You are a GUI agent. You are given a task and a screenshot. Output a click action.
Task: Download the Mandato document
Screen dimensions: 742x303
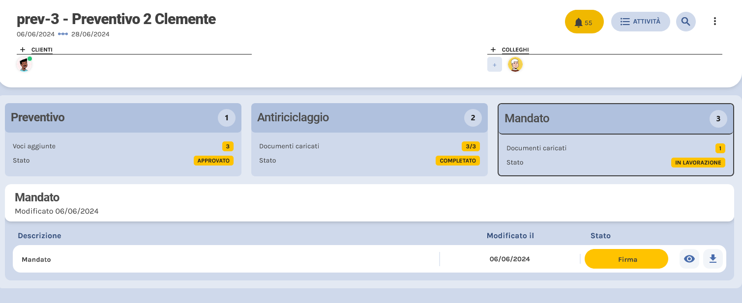coord(712,259)
